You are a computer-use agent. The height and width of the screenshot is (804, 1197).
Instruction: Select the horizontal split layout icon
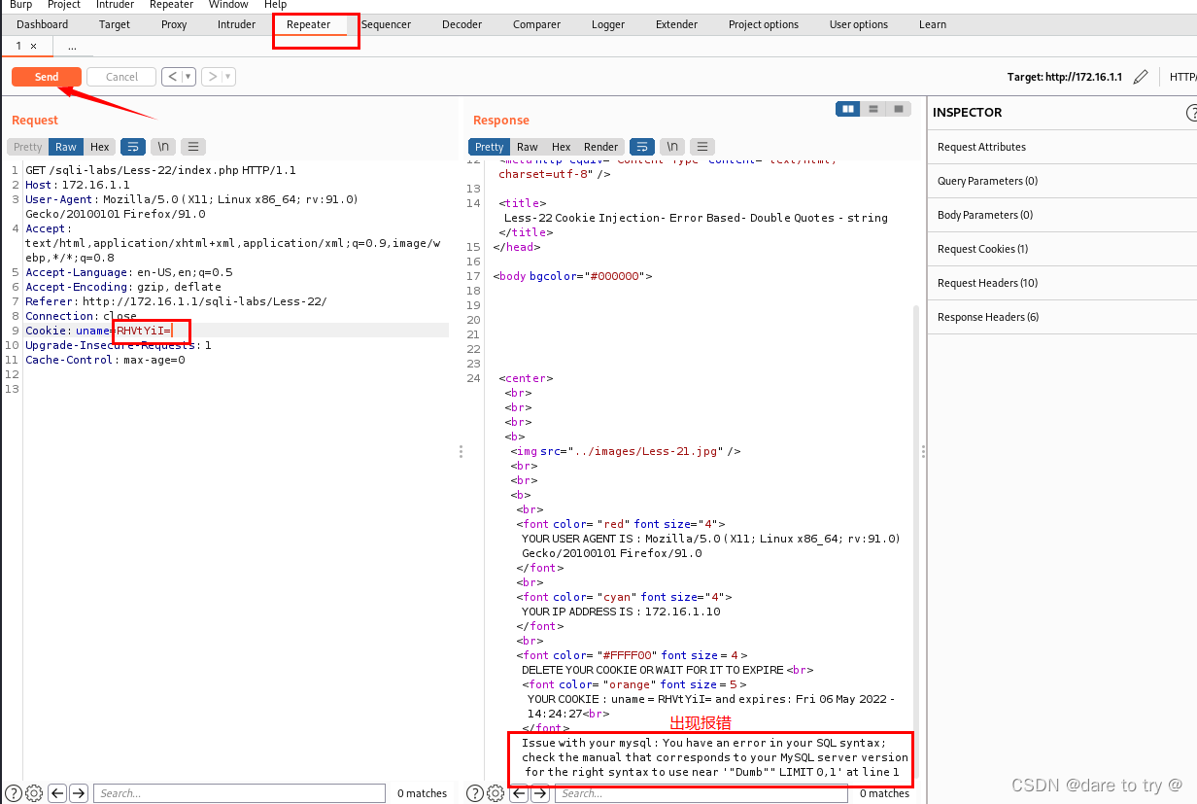point(872,109)
